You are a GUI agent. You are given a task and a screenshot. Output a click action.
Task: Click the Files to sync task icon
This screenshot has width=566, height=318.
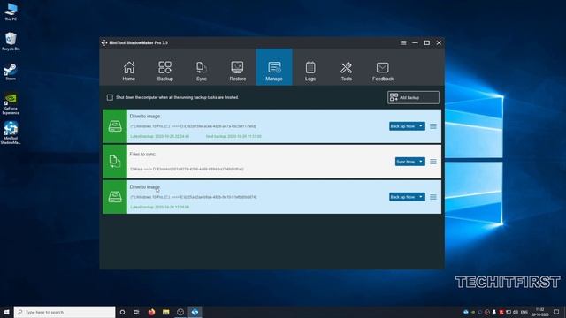click(x=115, y=162)
